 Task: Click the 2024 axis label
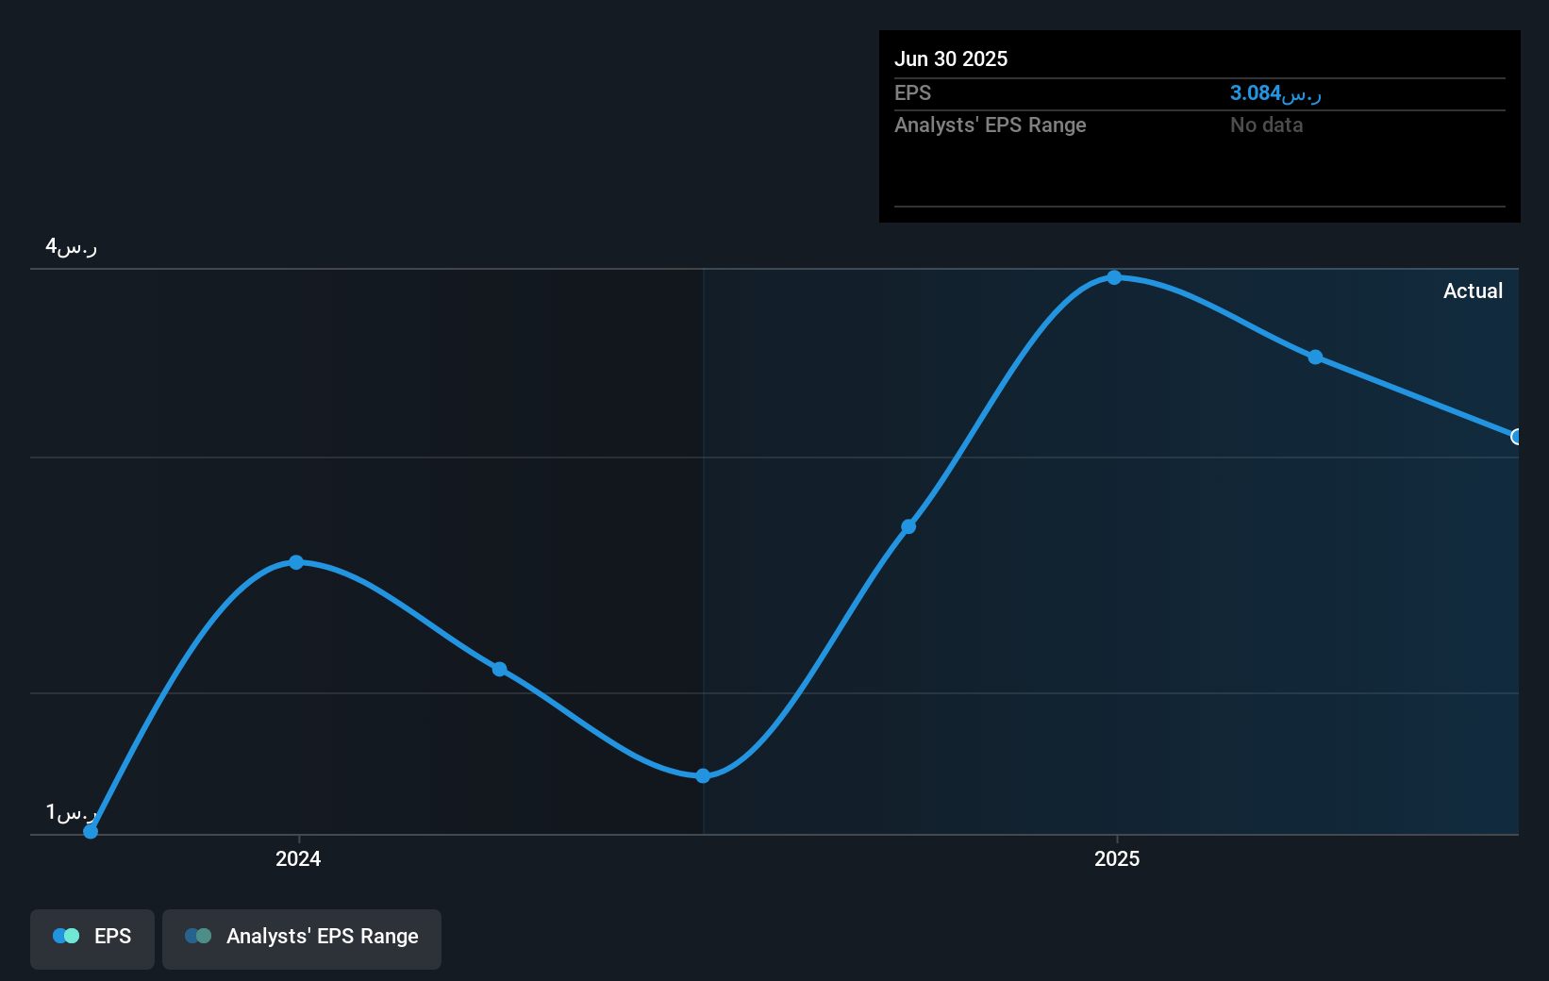pos(297,859)
